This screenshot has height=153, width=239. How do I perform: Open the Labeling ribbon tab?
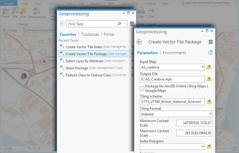pyautogui.click(x=150, y=3)
